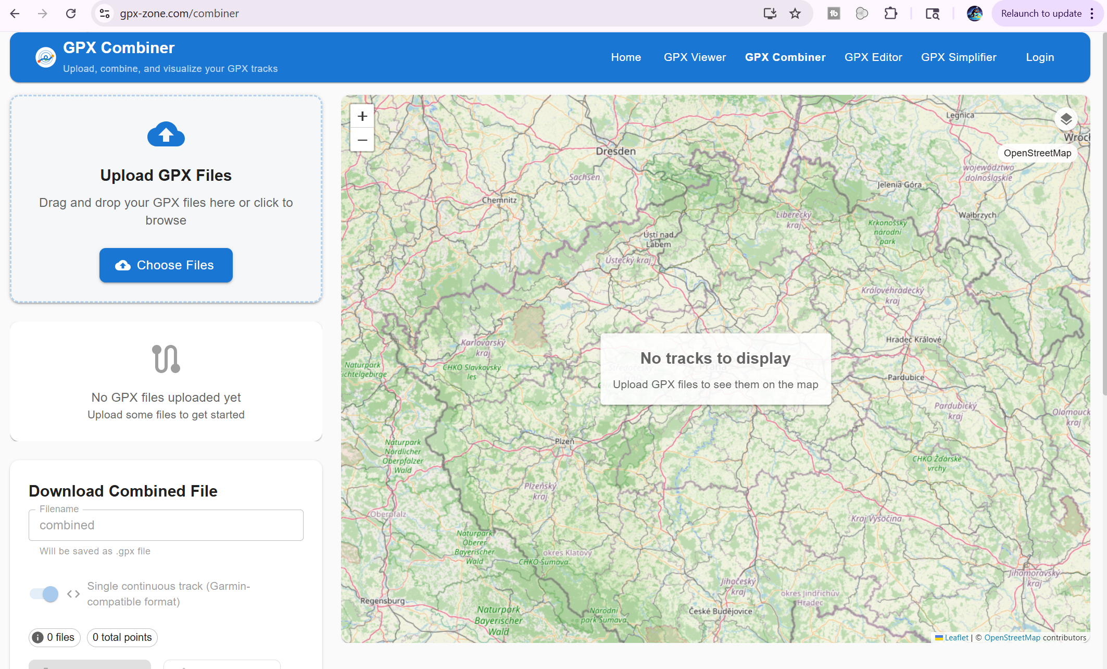Click the Login link
1107x669 pixels.
point(1040,57)
